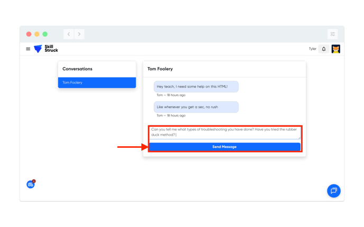Click into the message text box

[224, 132]
